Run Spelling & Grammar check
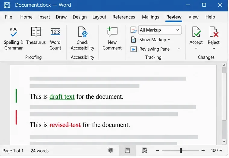229x158 pixels. click(14, 39)
